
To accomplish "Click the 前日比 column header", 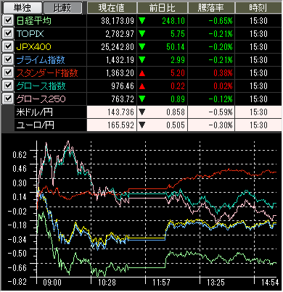I will (162, 8).
